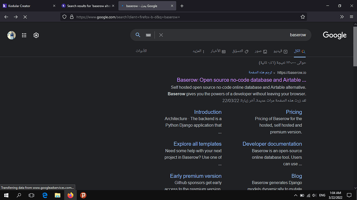
Task: Open network connections tray icon
Action: [308, 195]
